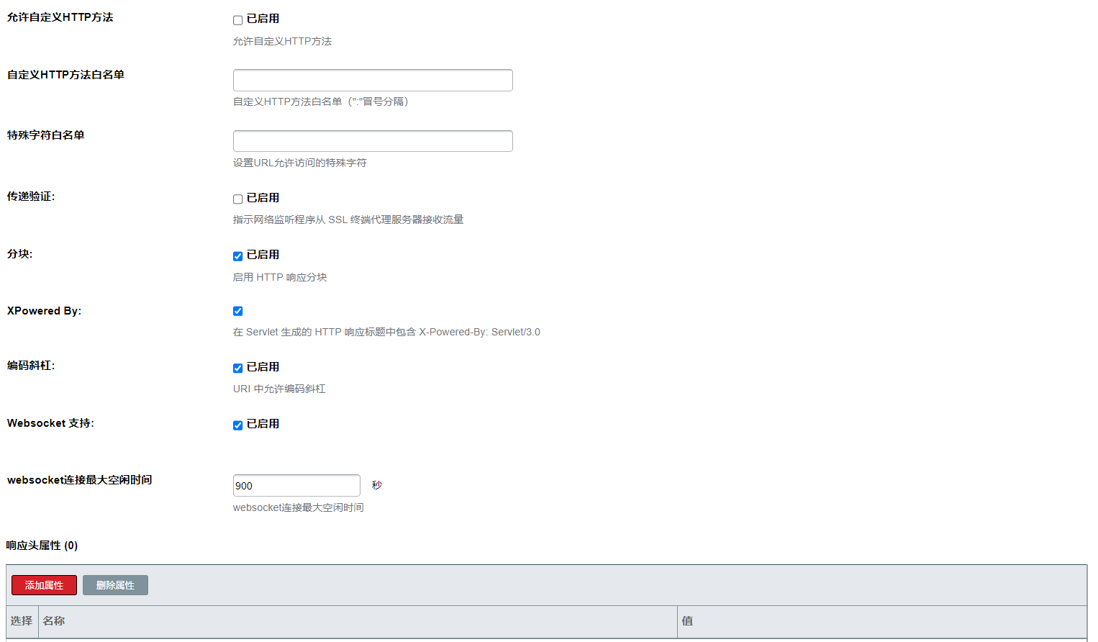
Task: Click the bold 编码斜杠: field label
Action: (31, 366)
